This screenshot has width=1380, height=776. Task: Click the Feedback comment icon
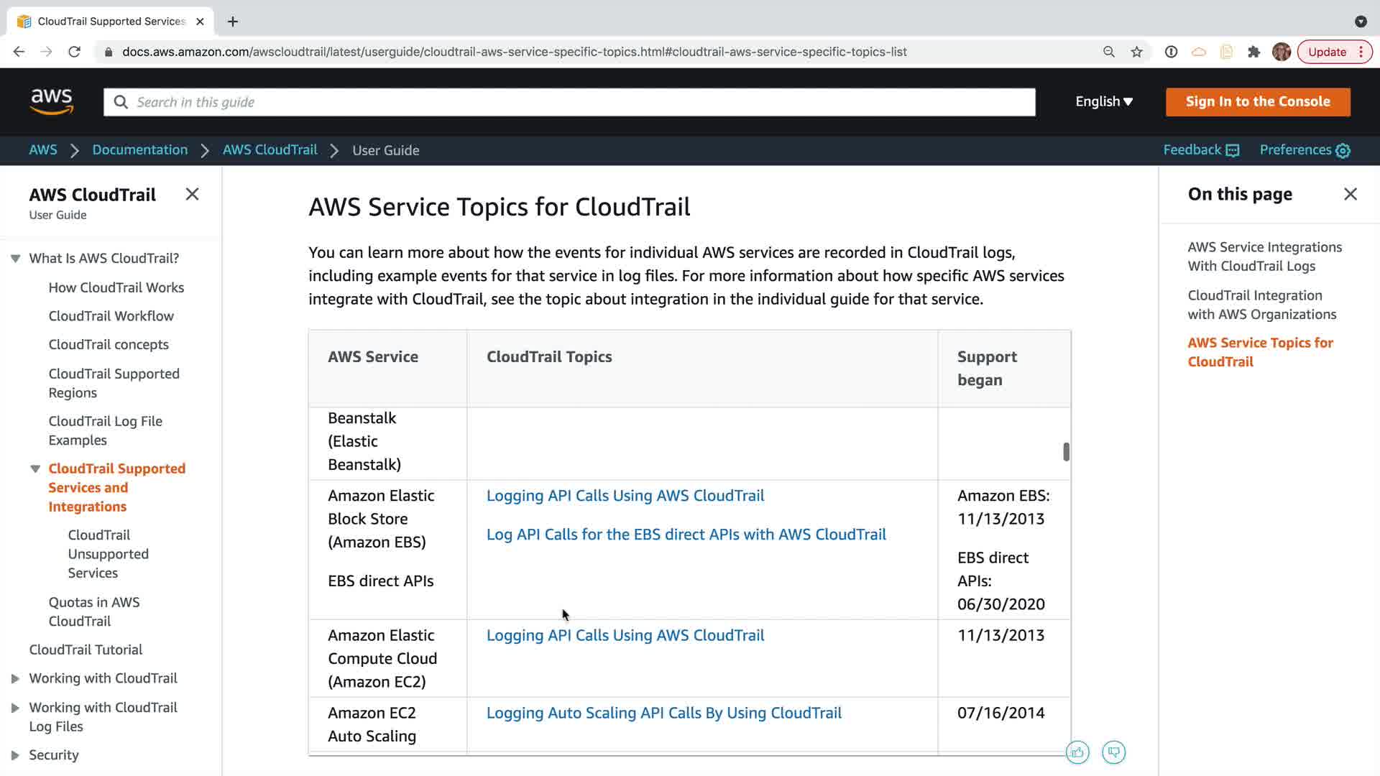coord(1233,150)
